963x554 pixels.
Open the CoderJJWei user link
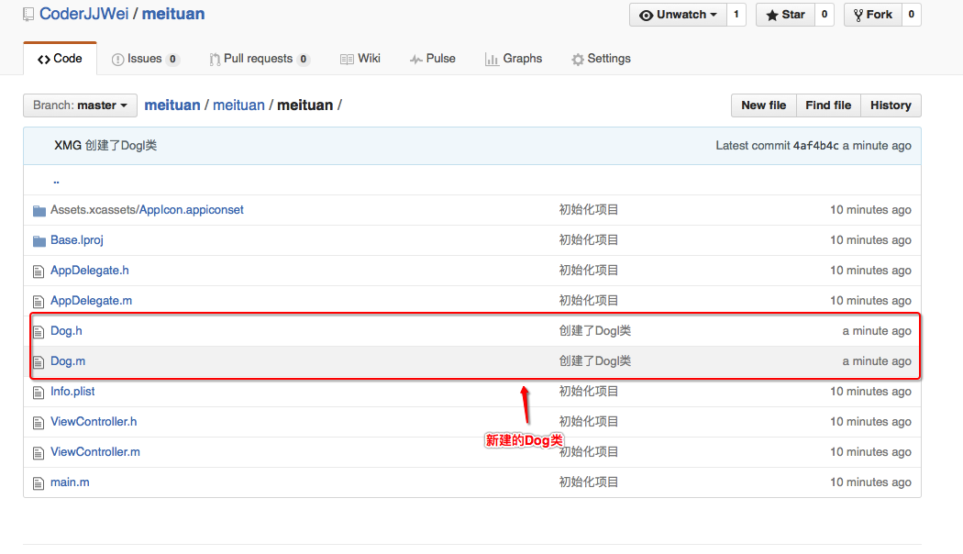click(83, 14)
